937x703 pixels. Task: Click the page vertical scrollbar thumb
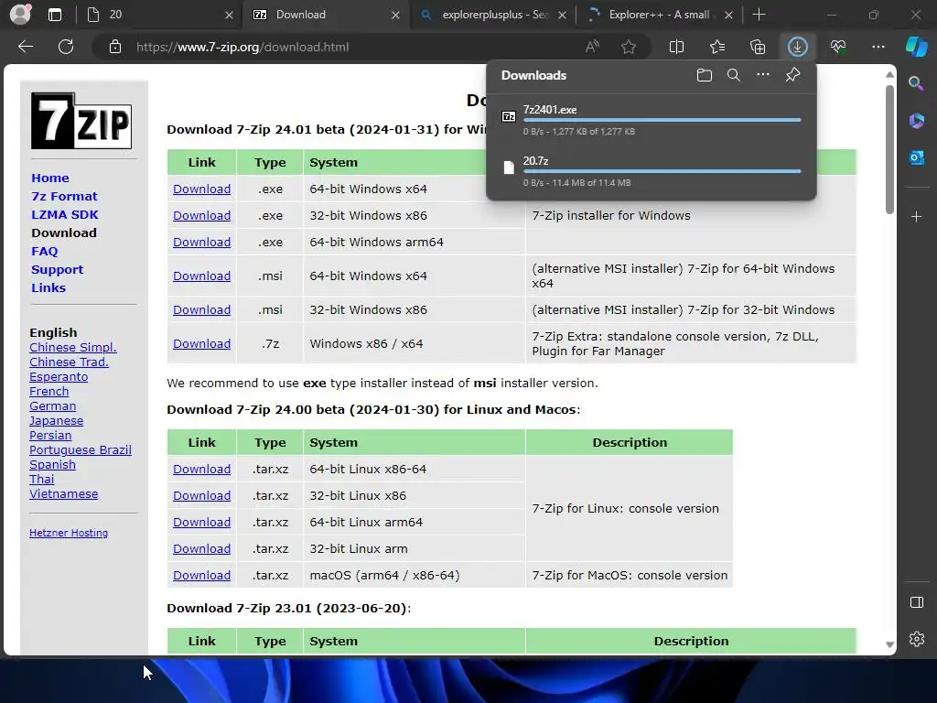[889, 149]
